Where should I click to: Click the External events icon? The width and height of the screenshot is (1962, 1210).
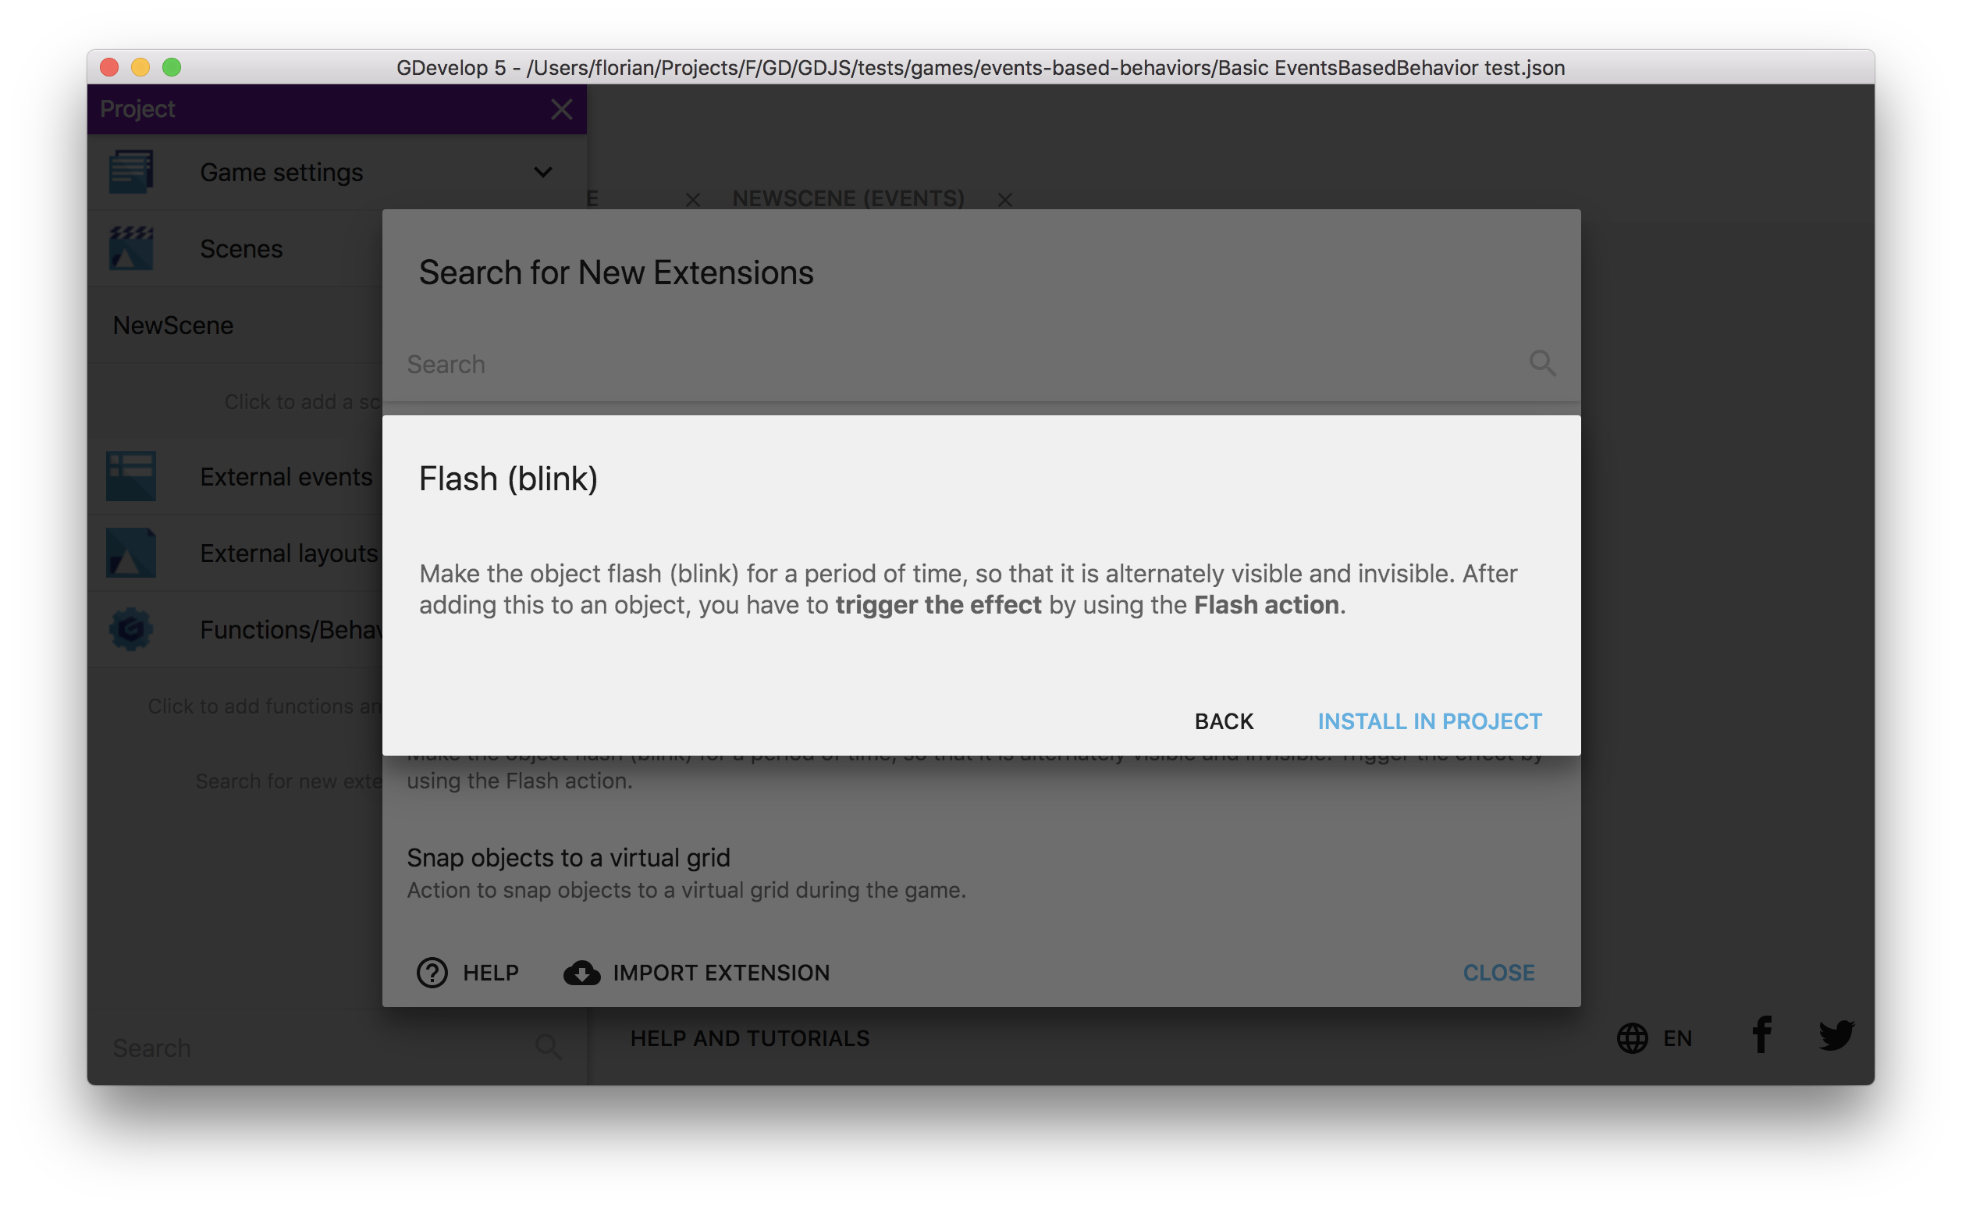[x=131, y=477]
